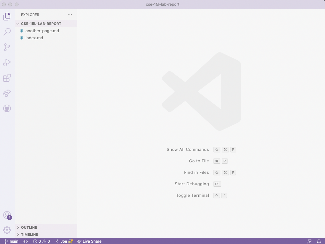Open the feedback icon in status bar

[309, 241]
